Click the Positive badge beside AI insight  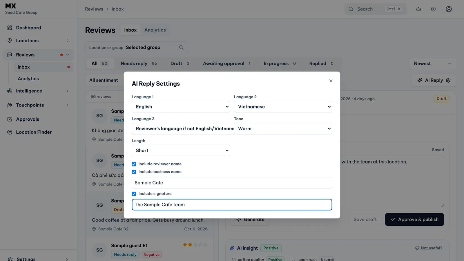(271, 248)
